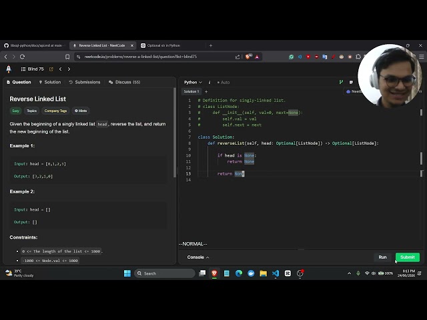Screen dimensions: 427x320
Task: Click the Run button
Action: tap(382, 257)
